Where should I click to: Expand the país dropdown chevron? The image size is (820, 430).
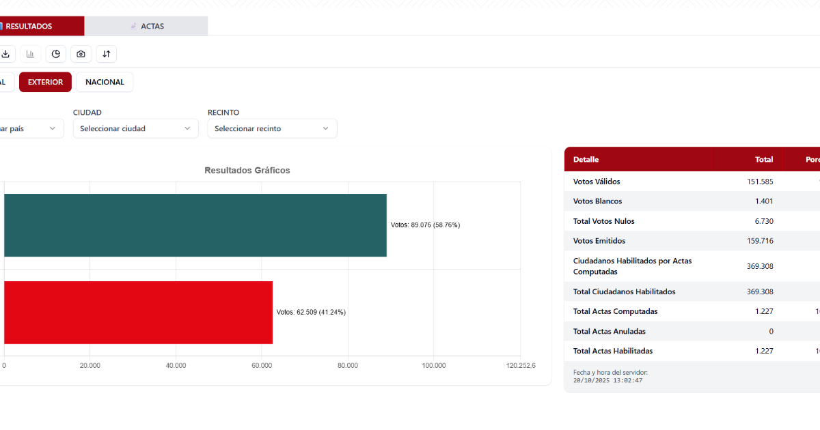tap(53, 128)
